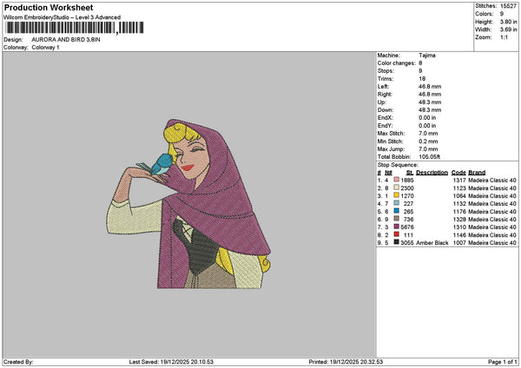Click stitch count '736' in stop 6
The height and width of the screenshot is (368, 521).
tap(408, 220)
